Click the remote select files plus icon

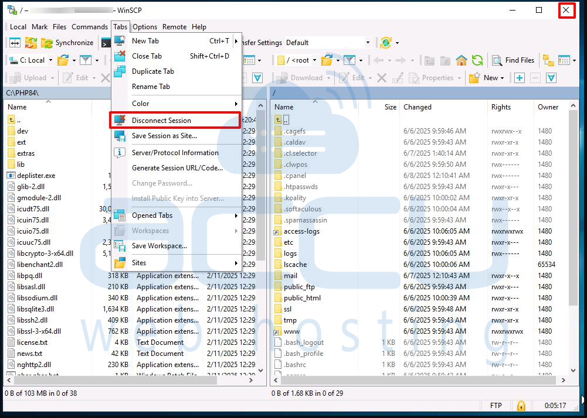click(x=519, y=78)
